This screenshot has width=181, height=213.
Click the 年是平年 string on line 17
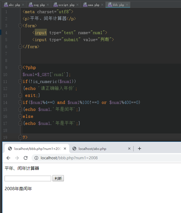click(x=64, y=123)
